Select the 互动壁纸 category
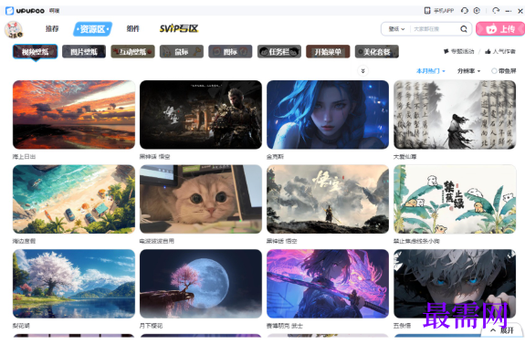The width and height of the screenshot is (525, 344). coord(132,51)
